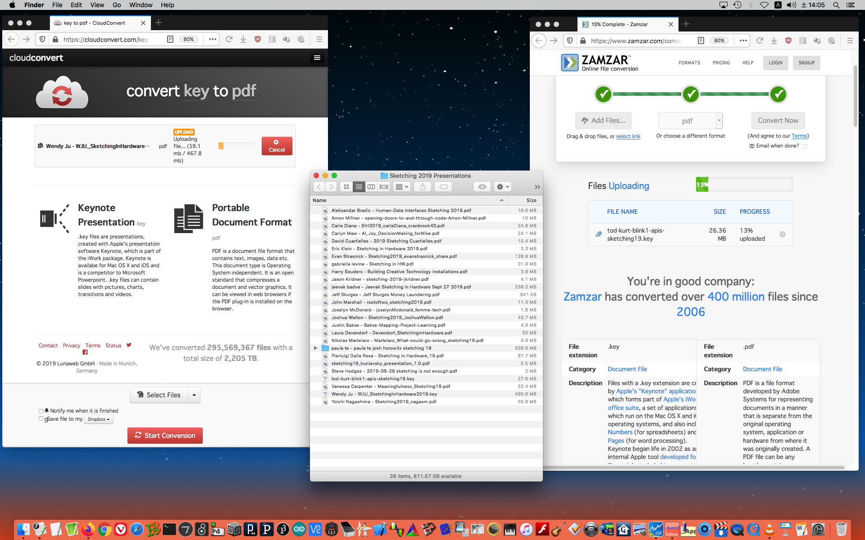The image size is (865, 540).
Task: Cancel the Wendy Ju file upload
Action: pyautogui.click(x=277, y=146)
